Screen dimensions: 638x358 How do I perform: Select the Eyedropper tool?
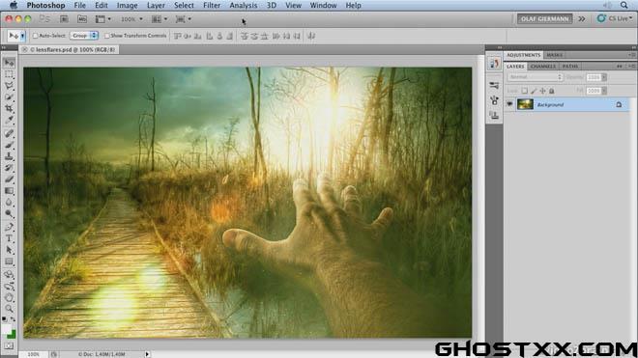[9, 120]
